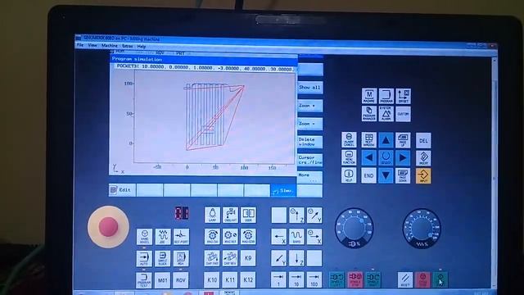Click the K12 key
The height and width of the screenshot is (295, 524).
(248, 279)
